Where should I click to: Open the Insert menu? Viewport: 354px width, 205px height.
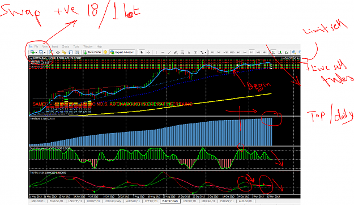(x=55, y=46)
